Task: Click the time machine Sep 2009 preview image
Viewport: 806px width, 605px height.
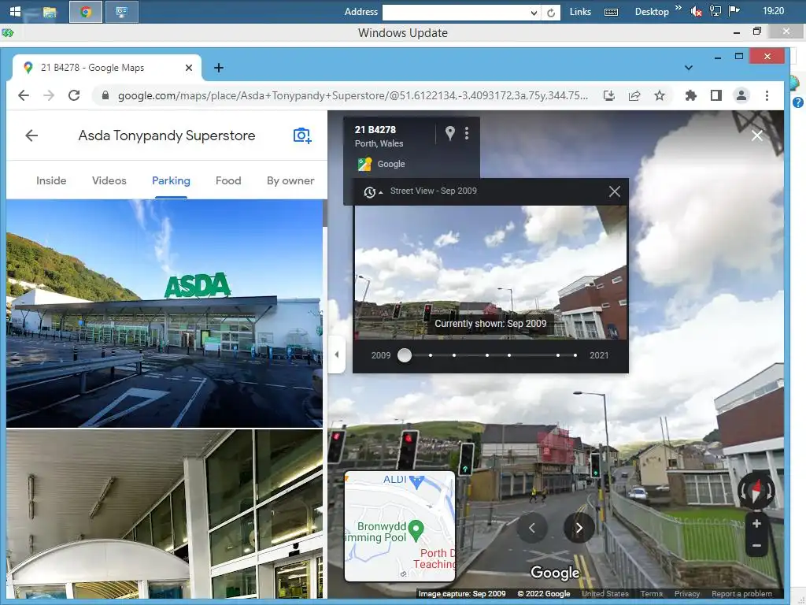Action: click(490, 272)
